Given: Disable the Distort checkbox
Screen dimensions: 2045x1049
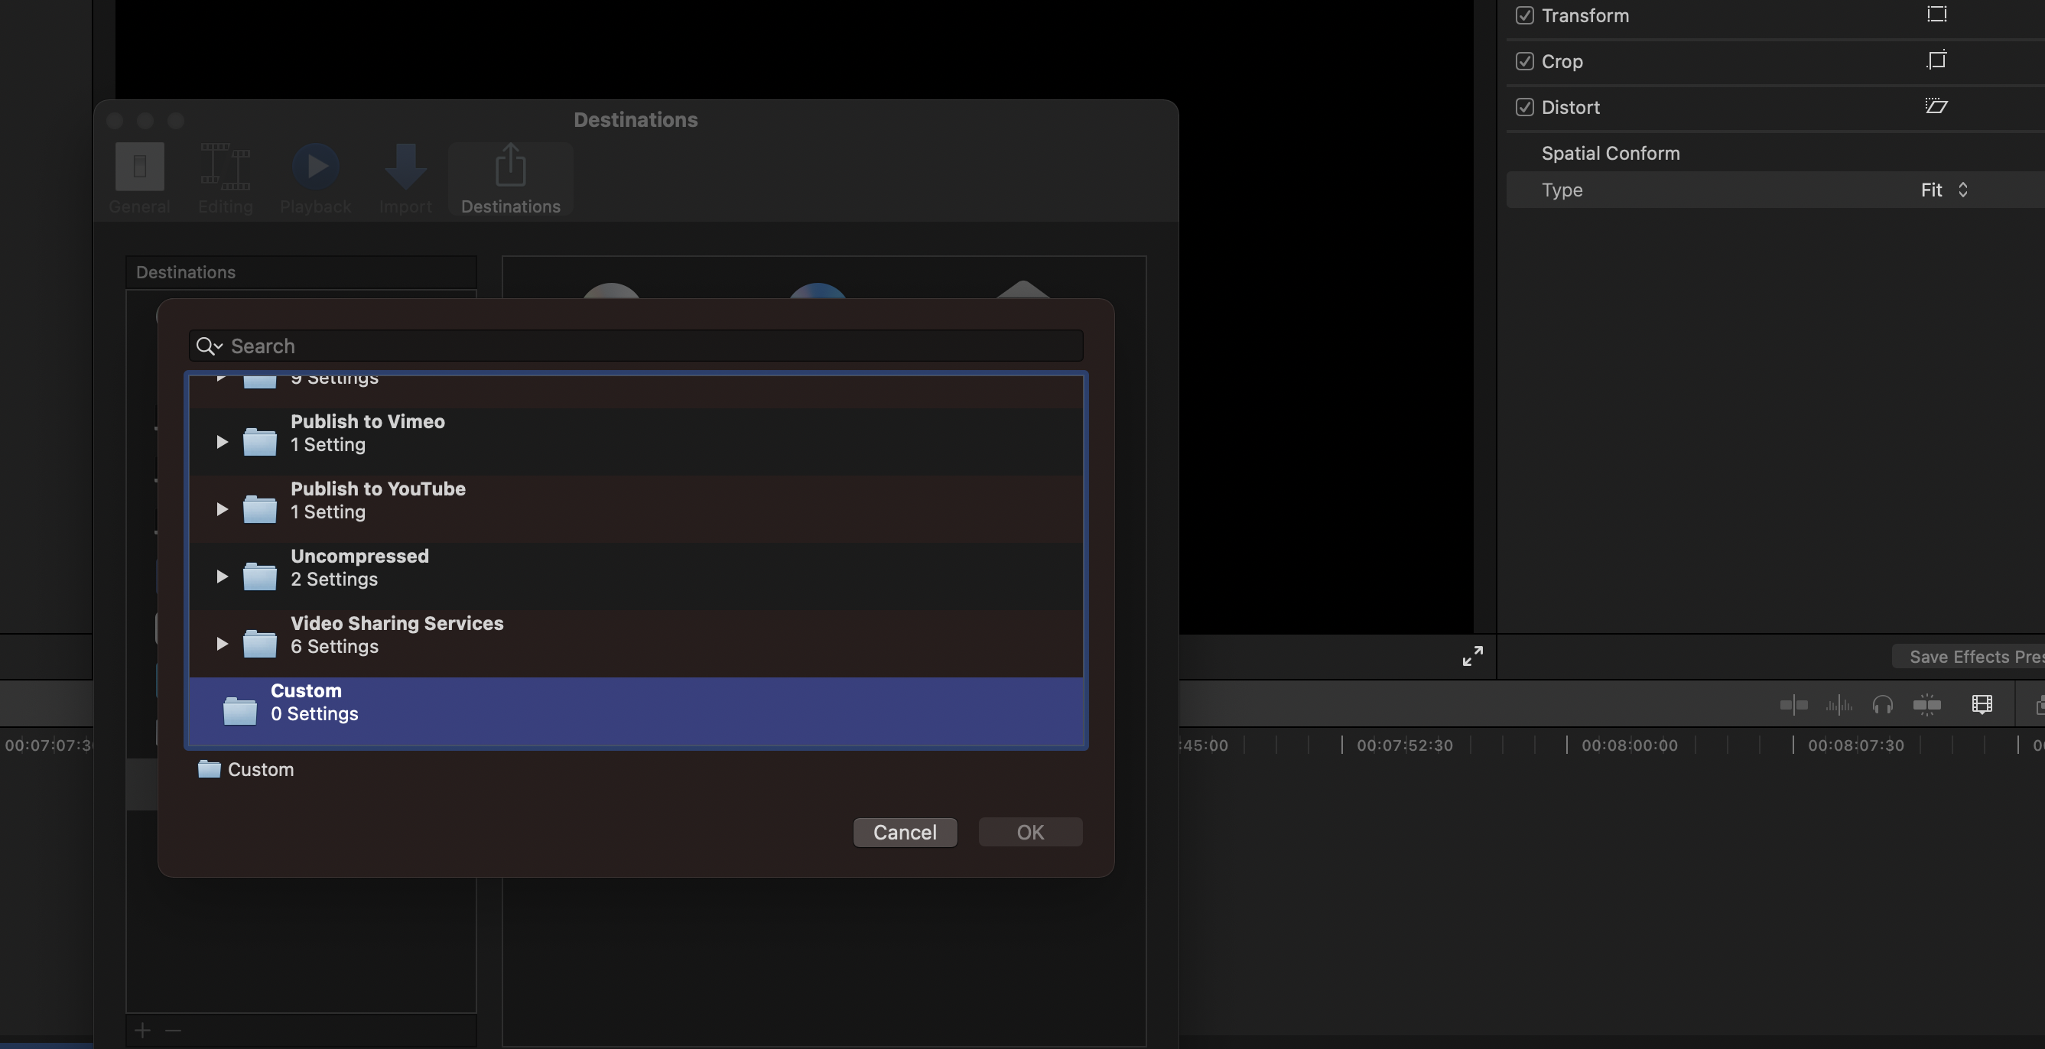Looking at the screenshot, I should coord(1524,107).
